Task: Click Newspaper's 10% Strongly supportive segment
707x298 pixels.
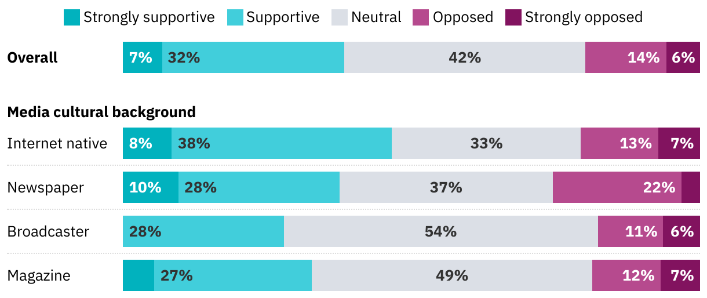Action: (x=150, y=187)
